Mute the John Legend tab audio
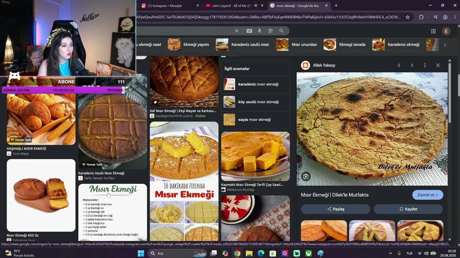 pos(256,5)
